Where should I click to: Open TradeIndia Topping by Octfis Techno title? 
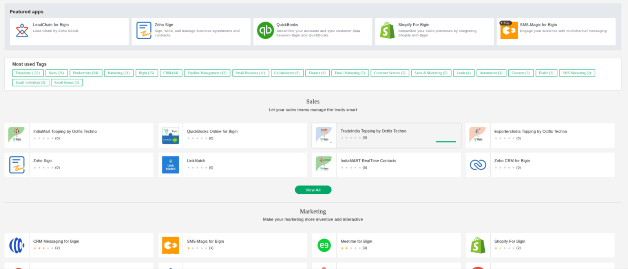coord(374,131)
